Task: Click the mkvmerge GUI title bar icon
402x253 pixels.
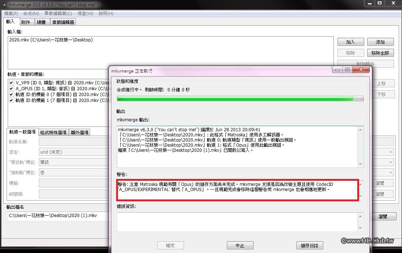Action: tap(5, 4)
